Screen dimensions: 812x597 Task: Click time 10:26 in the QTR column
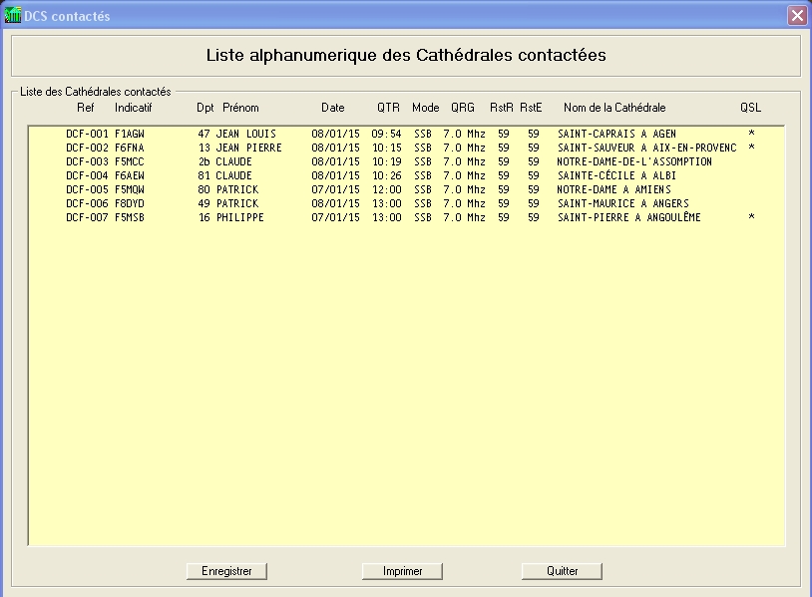(386, 175)
